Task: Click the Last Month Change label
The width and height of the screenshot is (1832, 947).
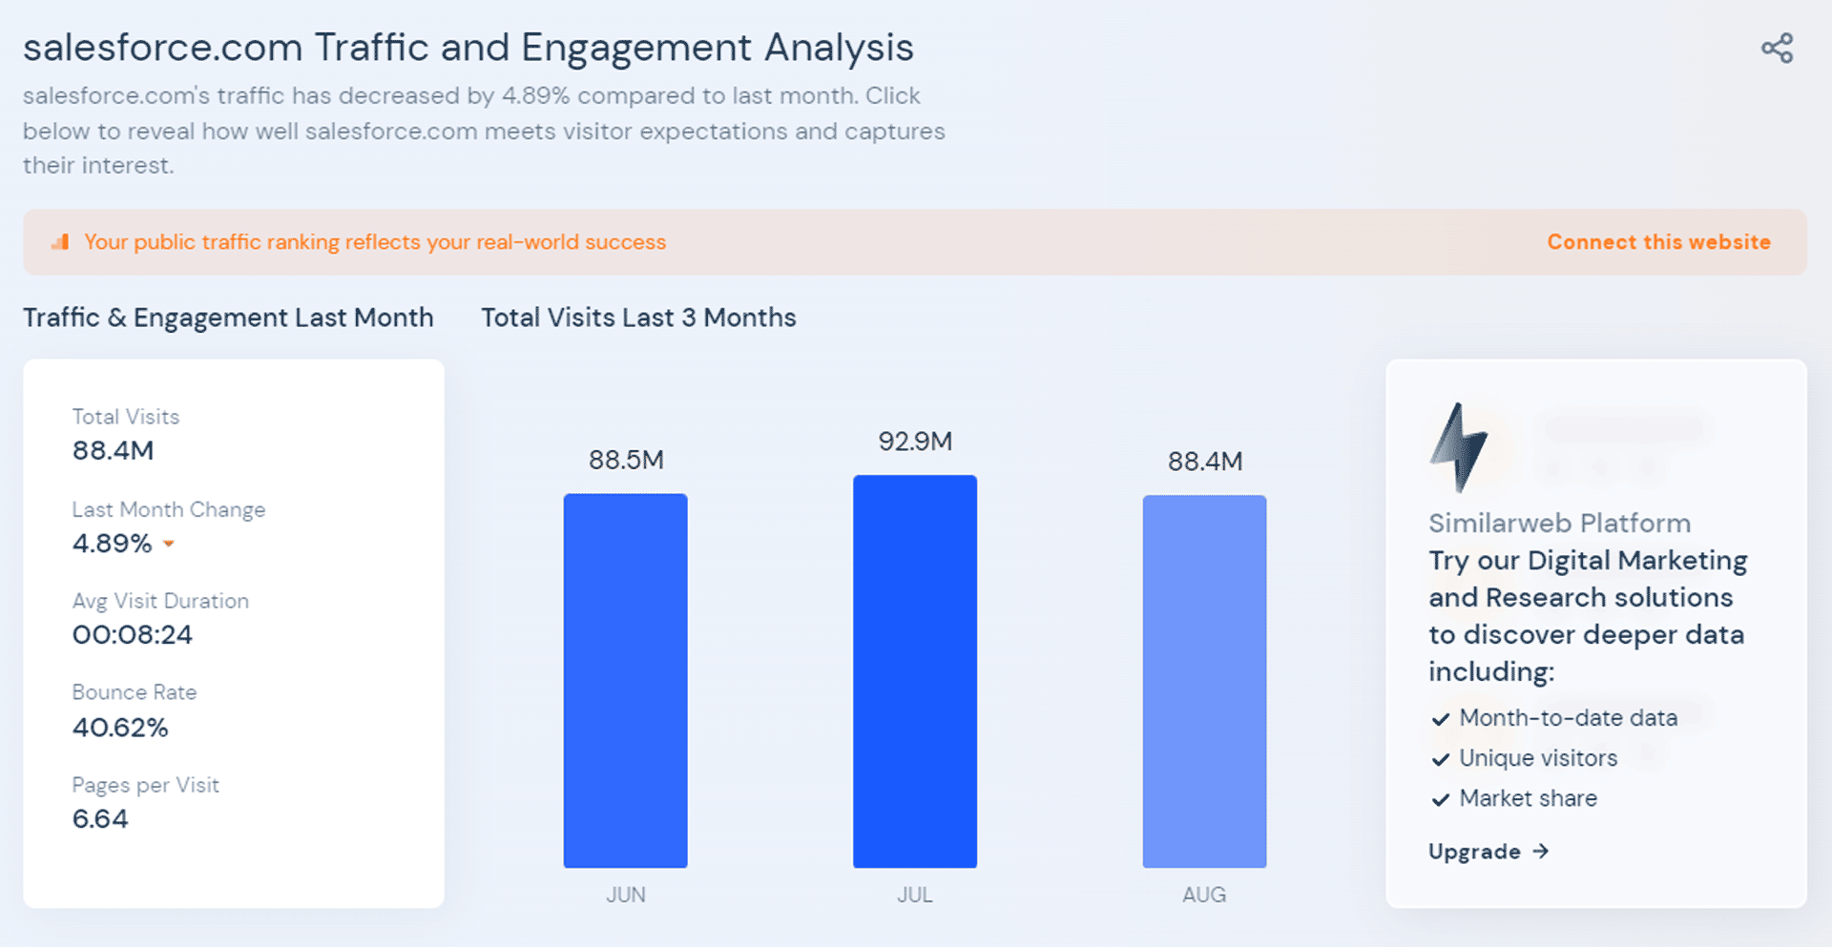Action: [x=169, y=510]
